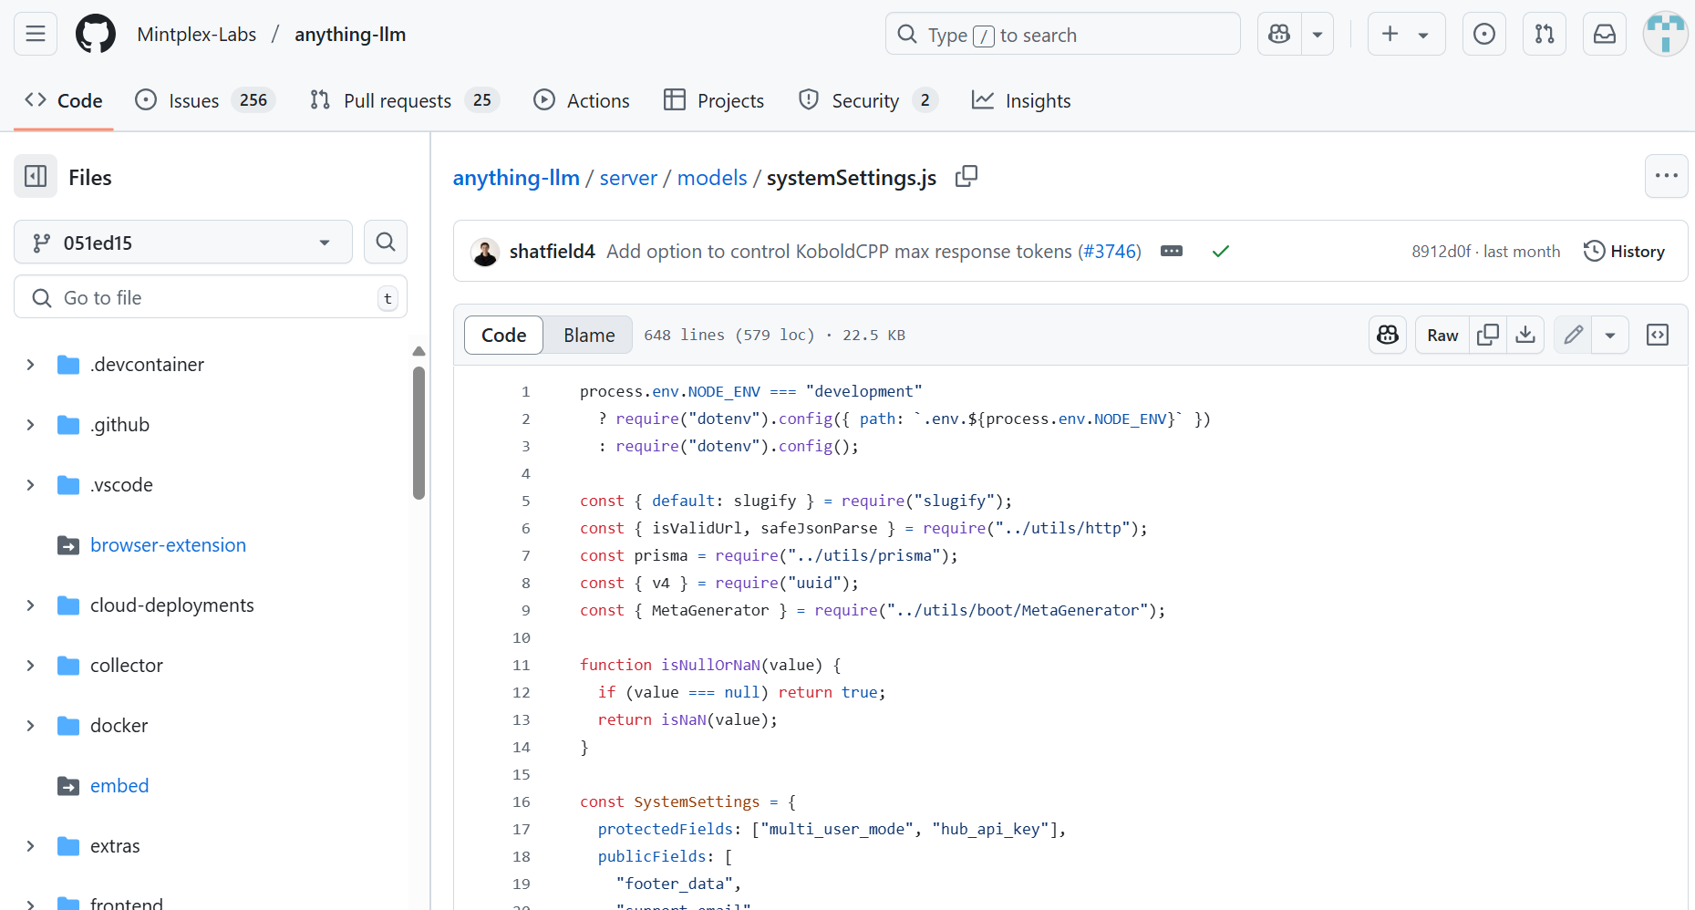Collapse the Files tree side panel
This screenshot has width=1695, height=910.
point(36,177)
